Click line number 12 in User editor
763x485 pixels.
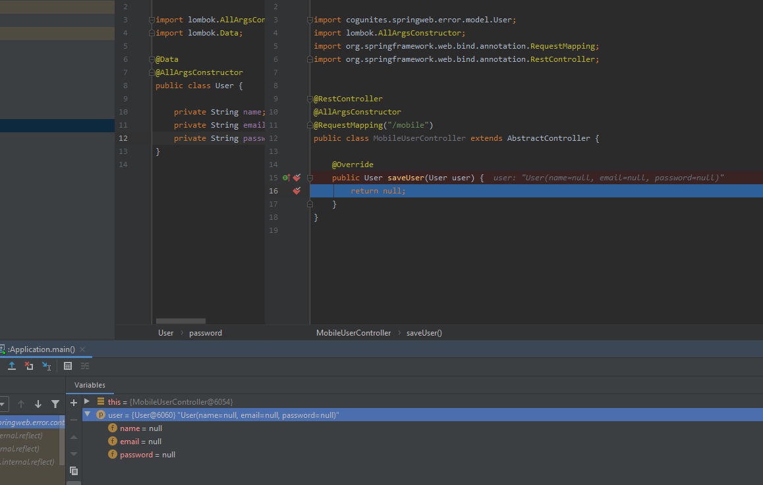coord(123,138)
